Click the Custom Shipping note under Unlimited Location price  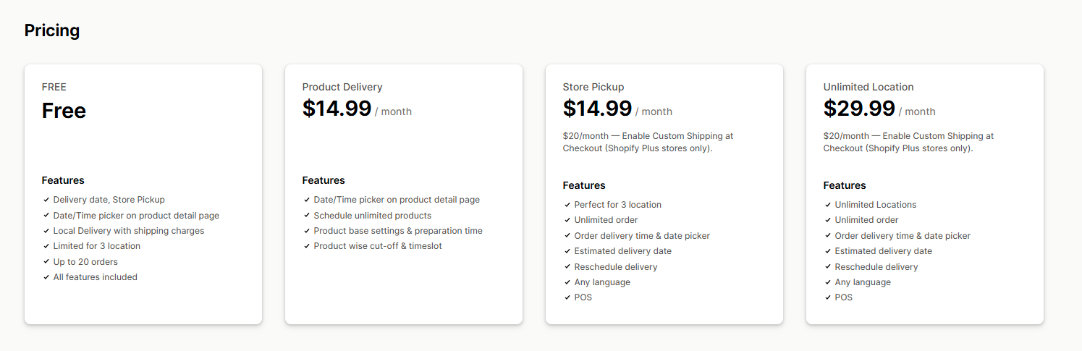coord(908,142)
